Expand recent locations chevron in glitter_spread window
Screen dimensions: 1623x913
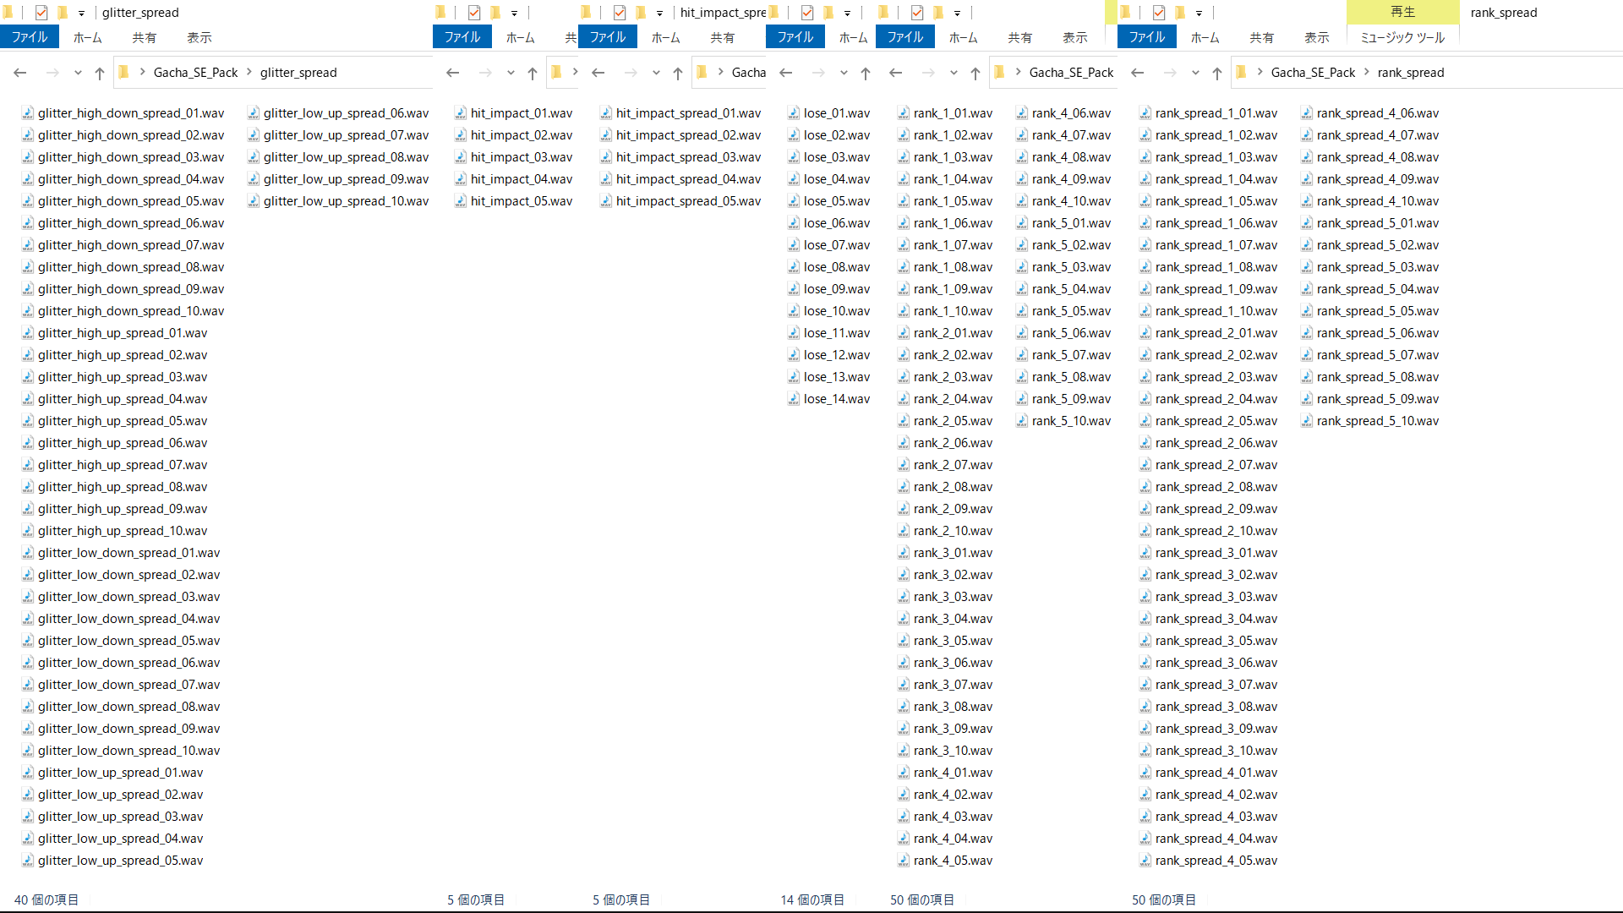78,73
